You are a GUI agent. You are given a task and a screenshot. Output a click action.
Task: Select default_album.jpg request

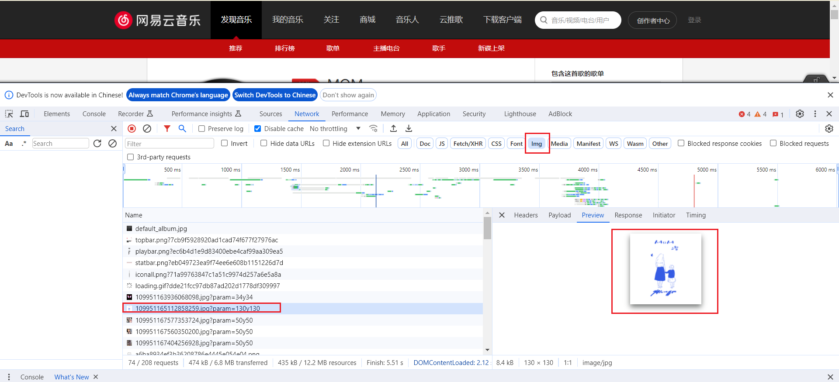tap(303, 228)
